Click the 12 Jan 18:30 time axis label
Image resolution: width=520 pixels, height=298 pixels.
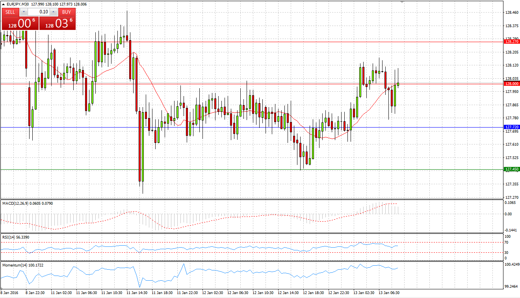(313, 293)
